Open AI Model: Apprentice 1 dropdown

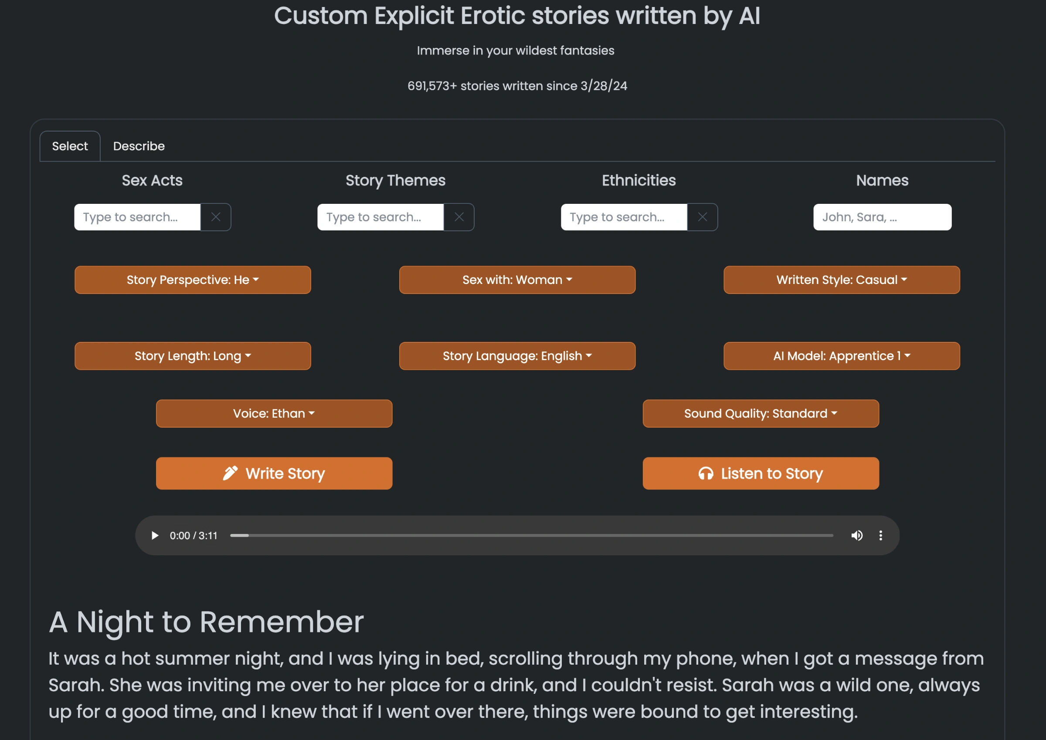coord(841,356)
